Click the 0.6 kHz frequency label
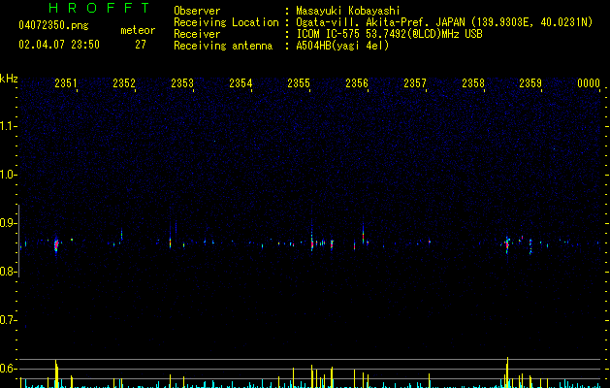 coord(9,369)
